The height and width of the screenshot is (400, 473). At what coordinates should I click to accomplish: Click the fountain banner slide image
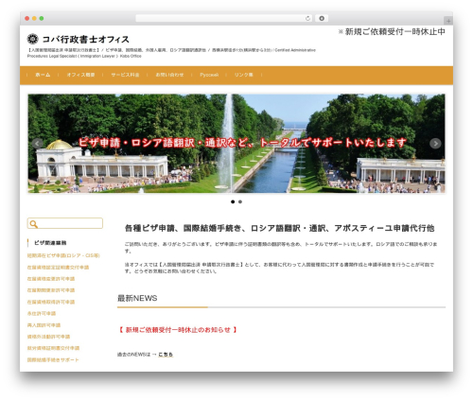[236, 144]
